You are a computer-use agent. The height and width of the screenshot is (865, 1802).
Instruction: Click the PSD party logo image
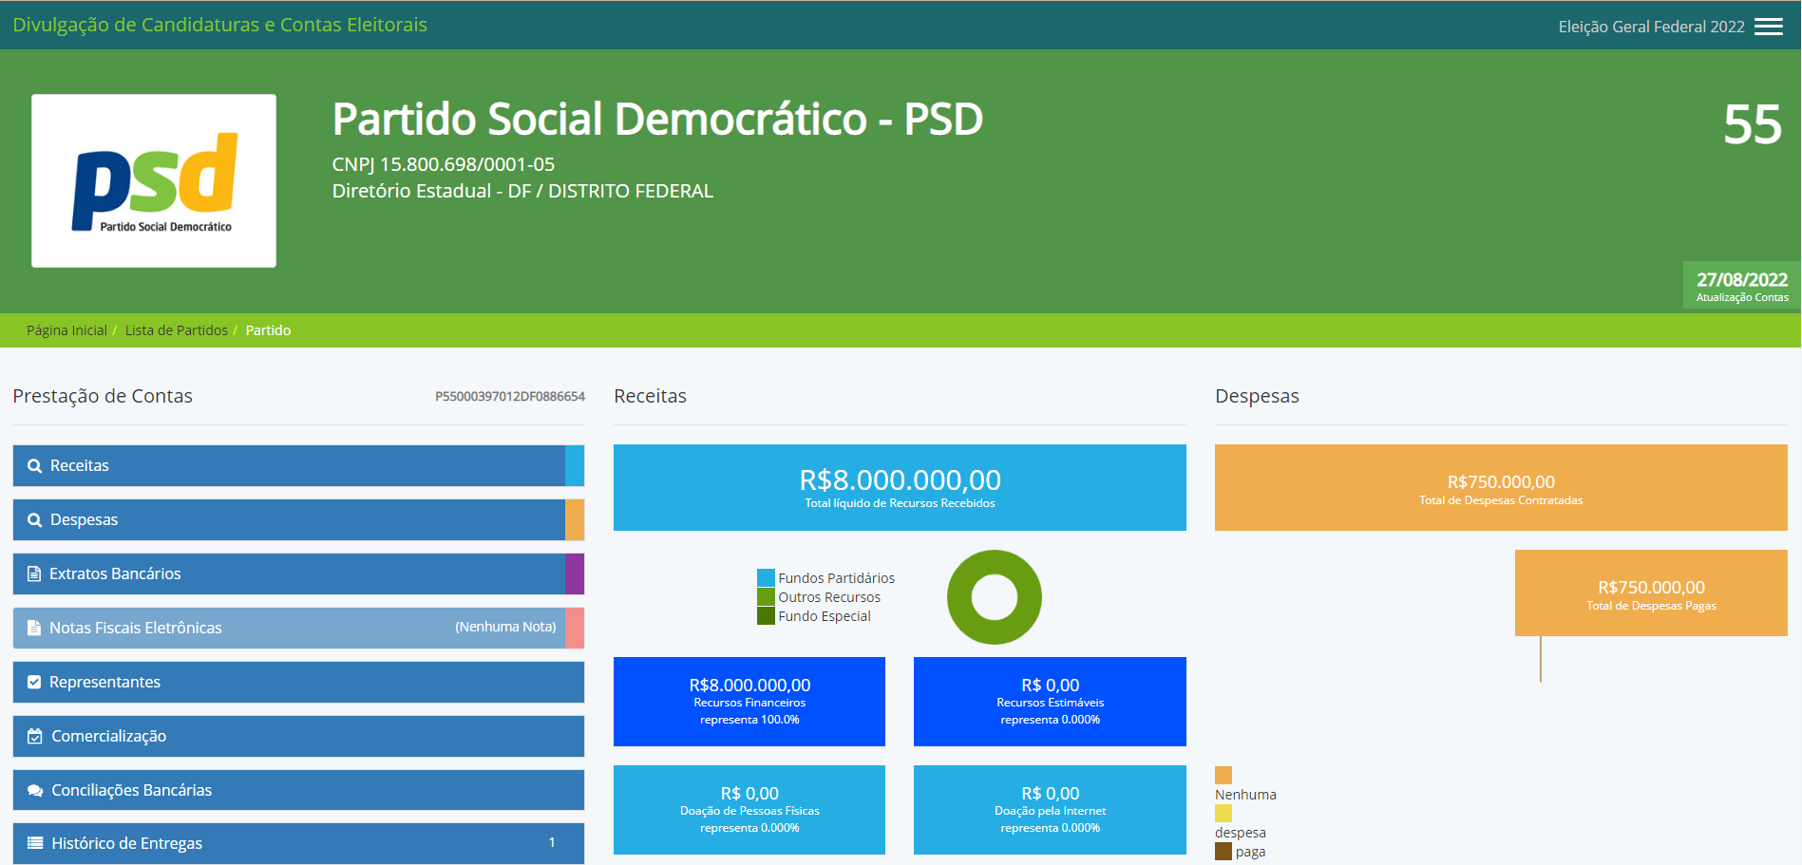click(154, 180)
